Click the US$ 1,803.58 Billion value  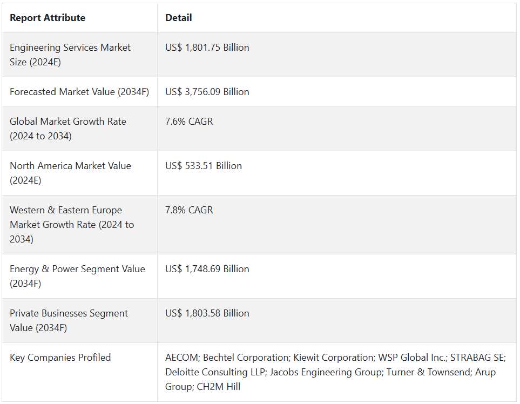point(207,313)
